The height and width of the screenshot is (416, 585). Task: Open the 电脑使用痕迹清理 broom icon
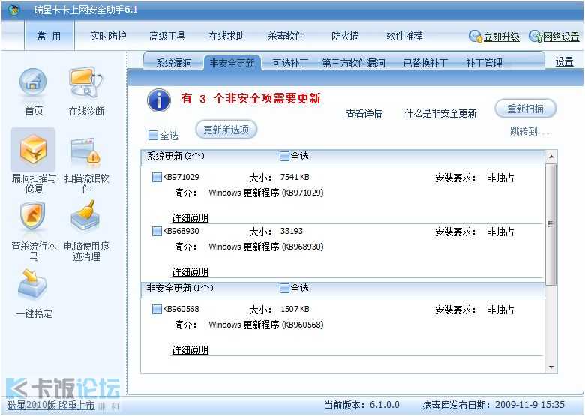(x=86, y=215)
